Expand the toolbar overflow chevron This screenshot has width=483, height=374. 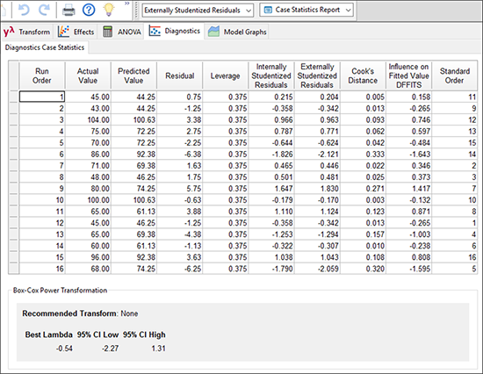[x=127, y=4]
